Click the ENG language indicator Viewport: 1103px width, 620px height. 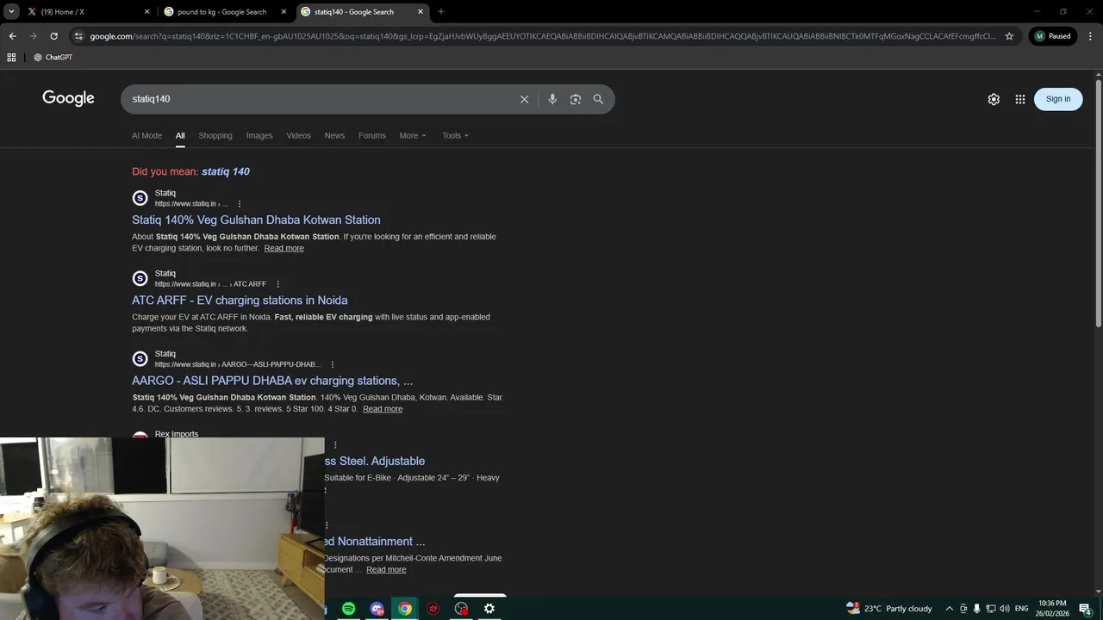click(x=1021, y=609)
